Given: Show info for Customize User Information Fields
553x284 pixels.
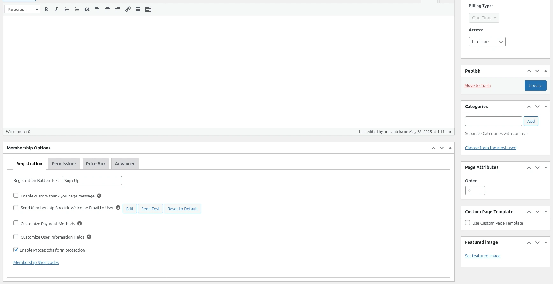Looking at the screenshot, I should [x=89, y=237].
